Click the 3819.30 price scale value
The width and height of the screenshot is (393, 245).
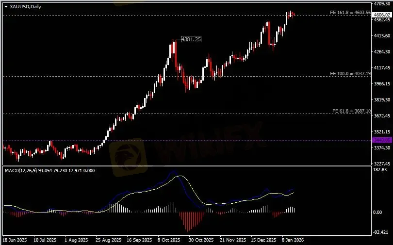(382, 100)
